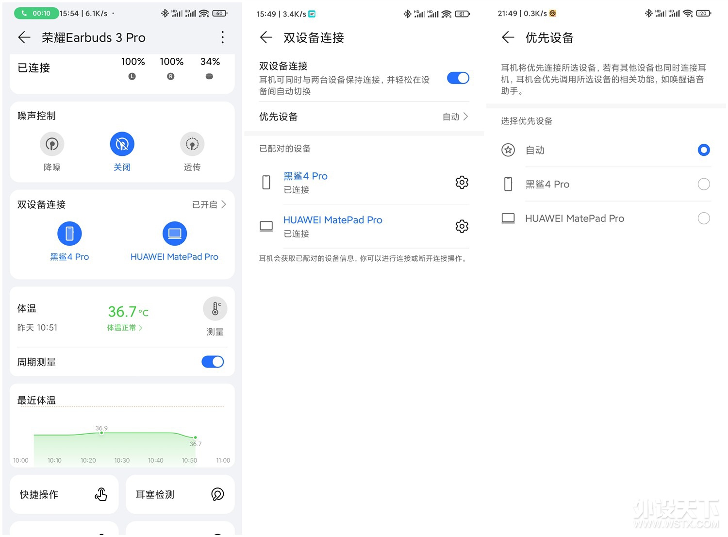Tap the HUAWEI MatePad Pro laptop icon in card
Screen dimensions: 728x537
(x=175, y=234)
